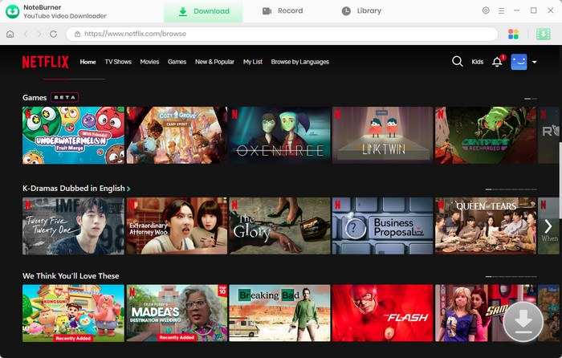Open Netflix notifications bell

coord(497,62)
